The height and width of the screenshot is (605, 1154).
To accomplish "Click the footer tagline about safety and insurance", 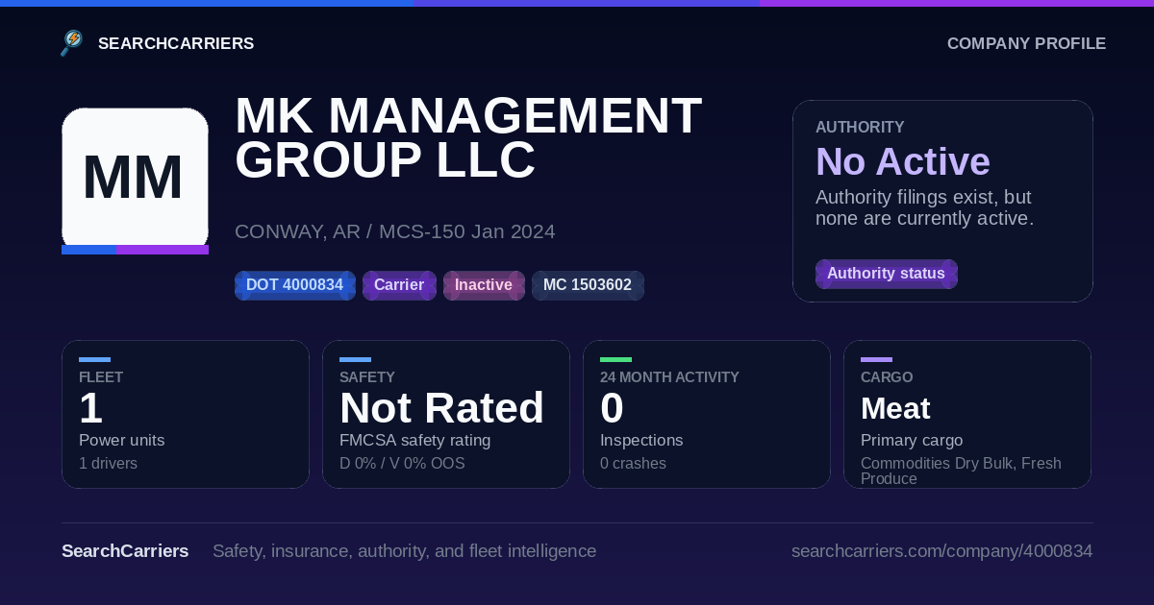I will (x=404, y=551).
